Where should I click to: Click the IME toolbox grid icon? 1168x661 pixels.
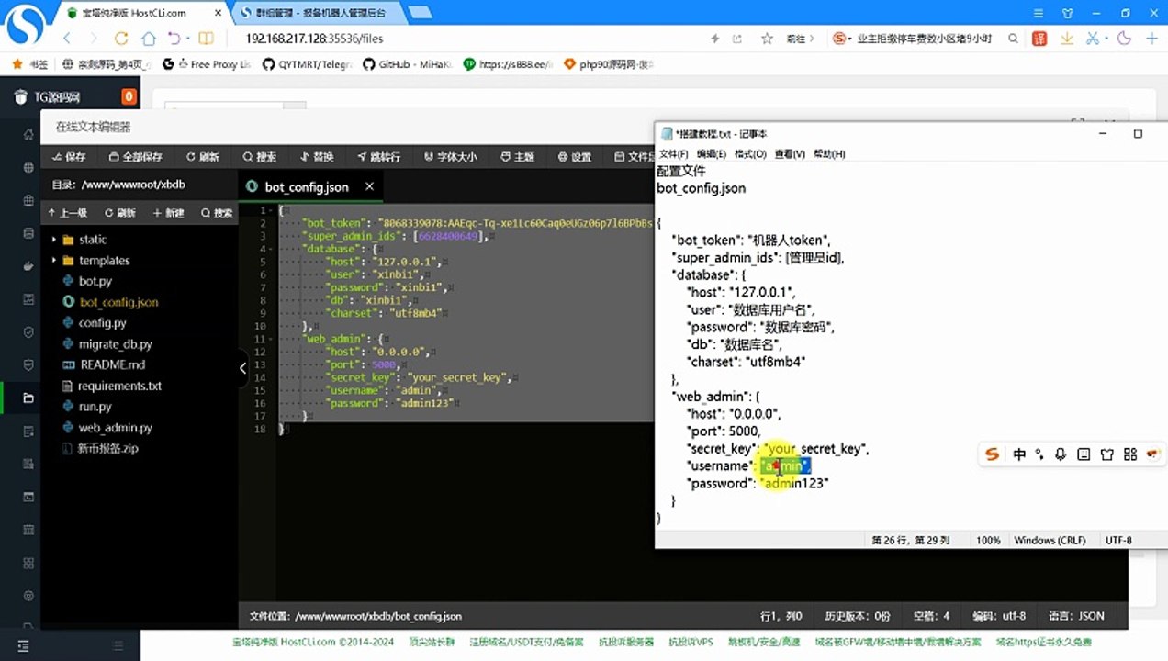tap(1130, 454)
